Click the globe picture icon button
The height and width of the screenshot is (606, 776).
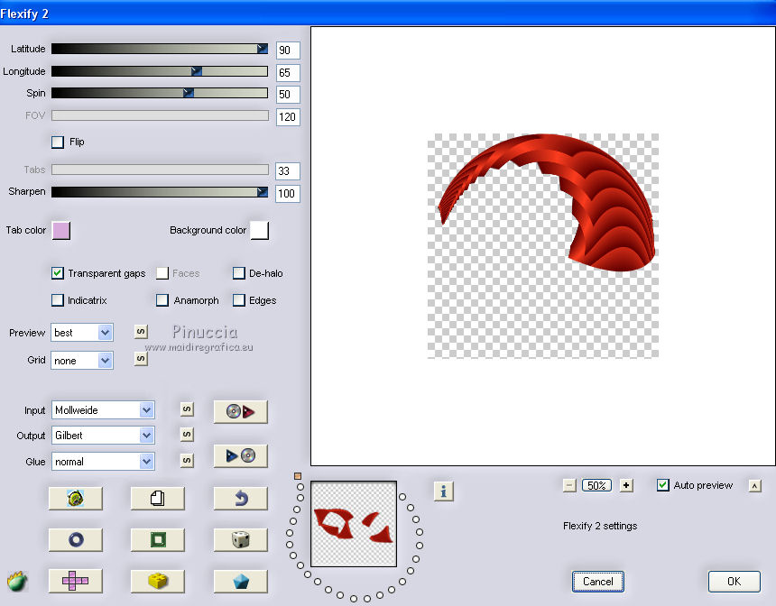click(x=75, y=498)
